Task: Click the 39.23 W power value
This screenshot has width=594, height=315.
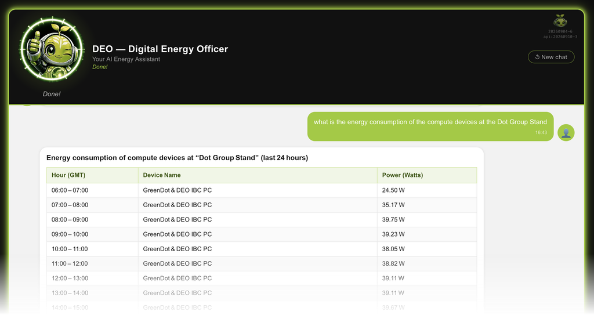Action: tap(393, 234)
